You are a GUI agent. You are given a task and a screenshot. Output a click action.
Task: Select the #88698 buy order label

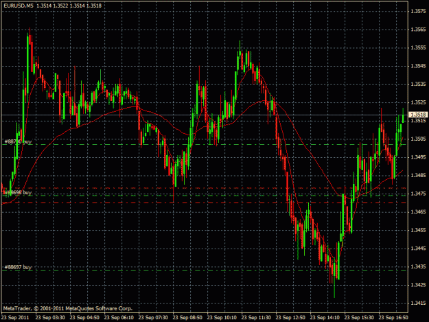[18, 192]
